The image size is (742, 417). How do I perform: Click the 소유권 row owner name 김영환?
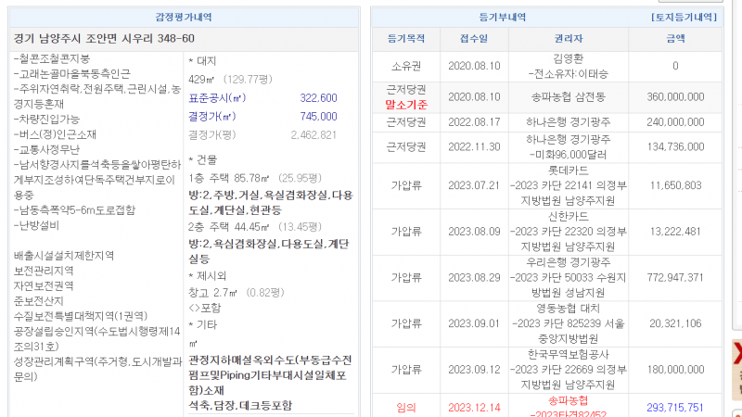569,58
